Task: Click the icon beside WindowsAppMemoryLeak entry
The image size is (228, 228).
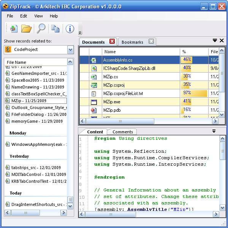Action: click(x=8, y=144)
